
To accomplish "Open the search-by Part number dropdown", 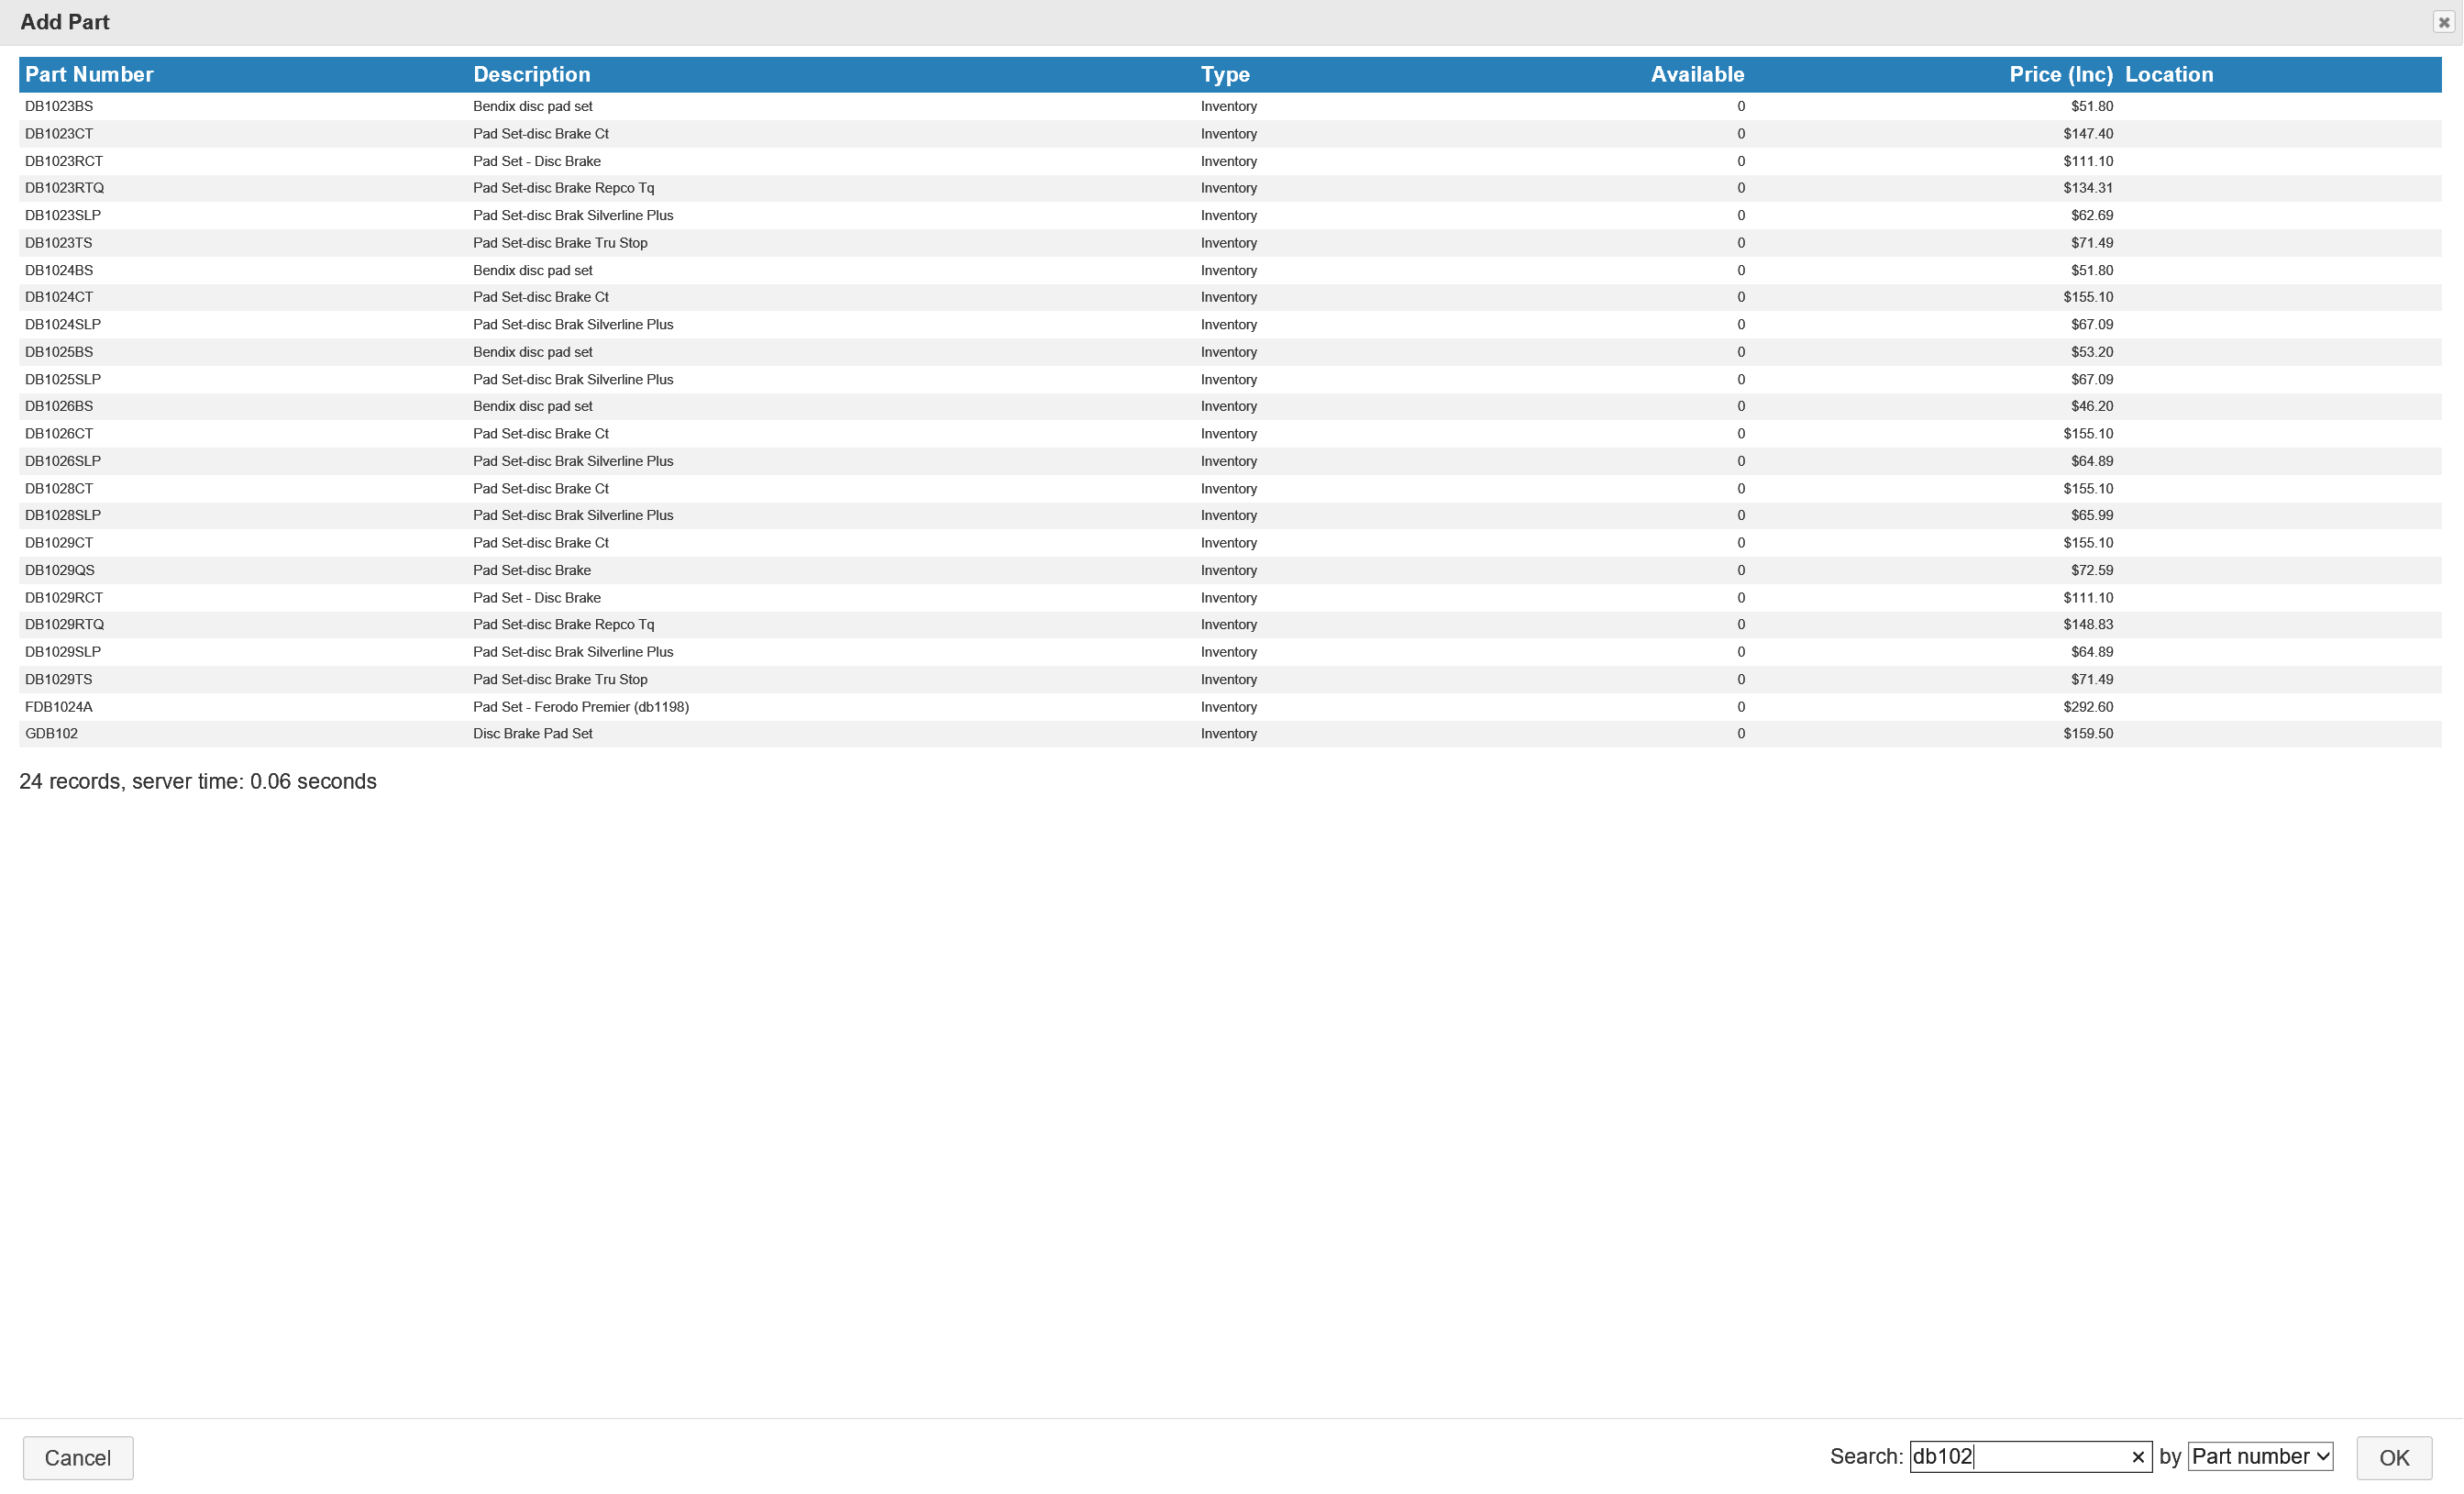I will 2260,1456.
